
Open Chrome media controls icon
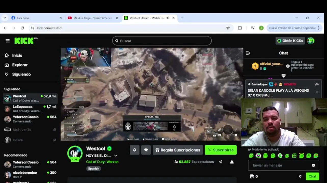[253, 28]
